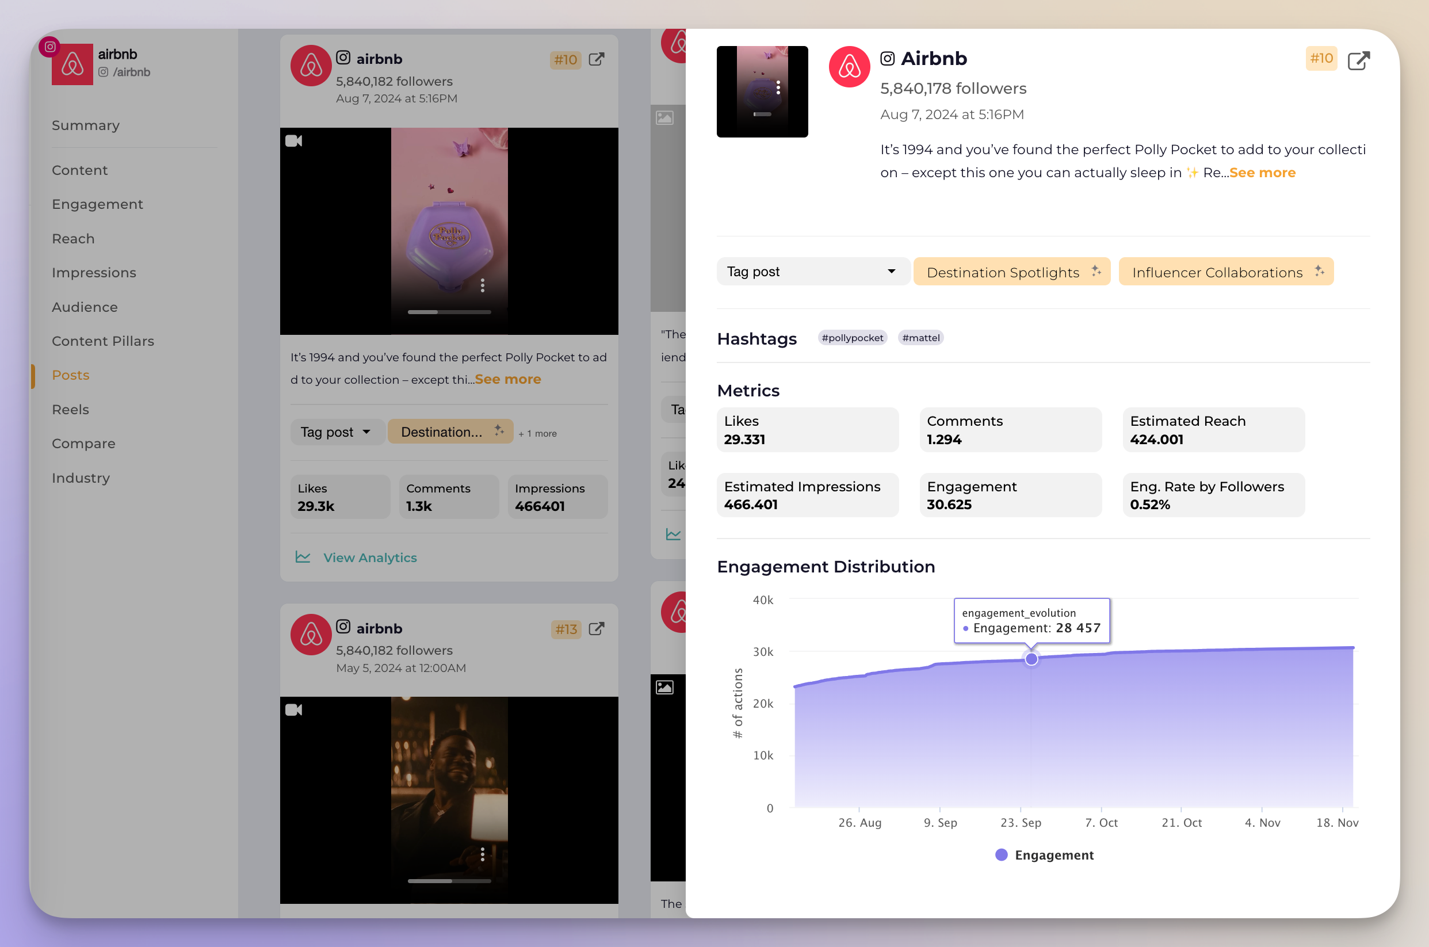1429x947 pixels.
Task: Click Comments 1.294 metric tile
Action: [1011, 429]
